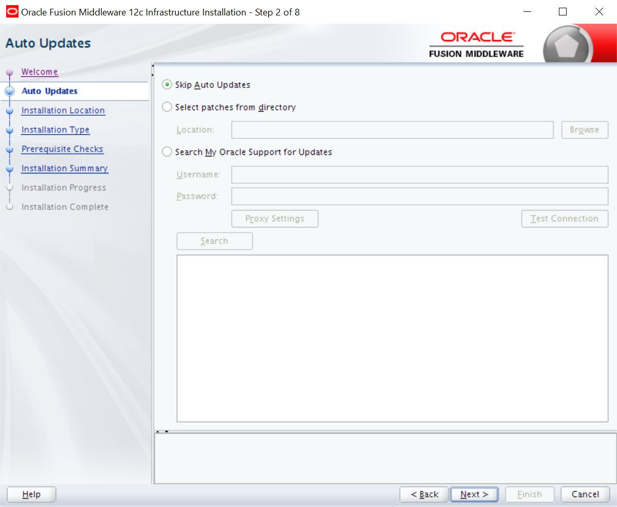Minimize the installer window

(527, 11)
